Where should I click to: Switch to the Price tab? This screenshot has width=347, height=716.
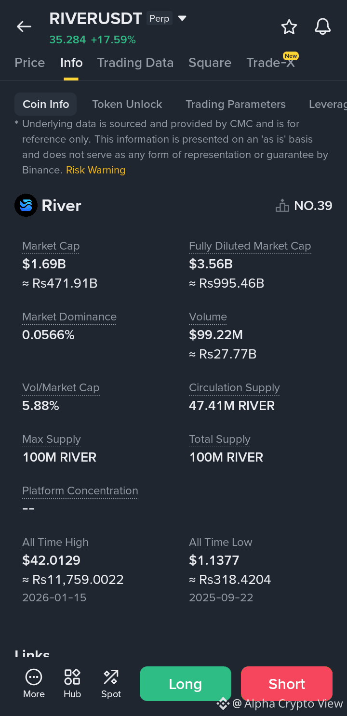30,63
